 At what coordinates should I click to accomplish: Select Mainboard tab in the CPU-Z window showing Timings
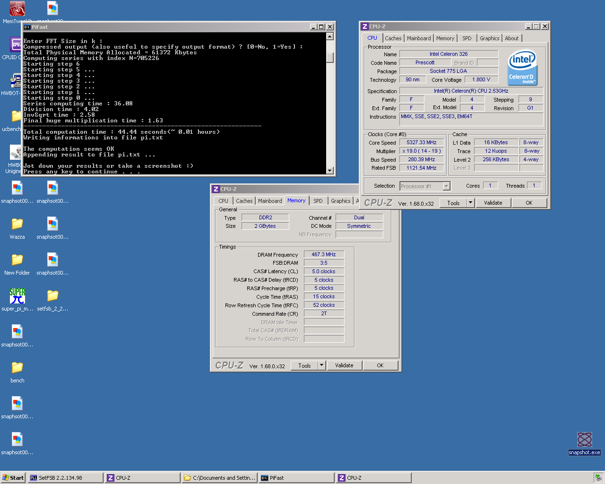click(x=270, y=201)
